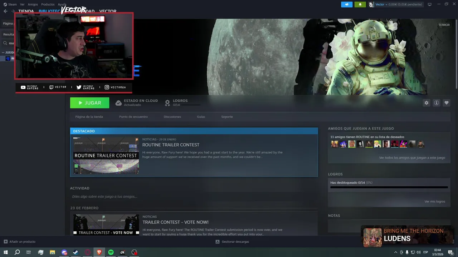The width and height of the screenshot is (458, 257).
Task: Open the Logros trophy icon
Action: pyautogui.click(x=167, y=103)
